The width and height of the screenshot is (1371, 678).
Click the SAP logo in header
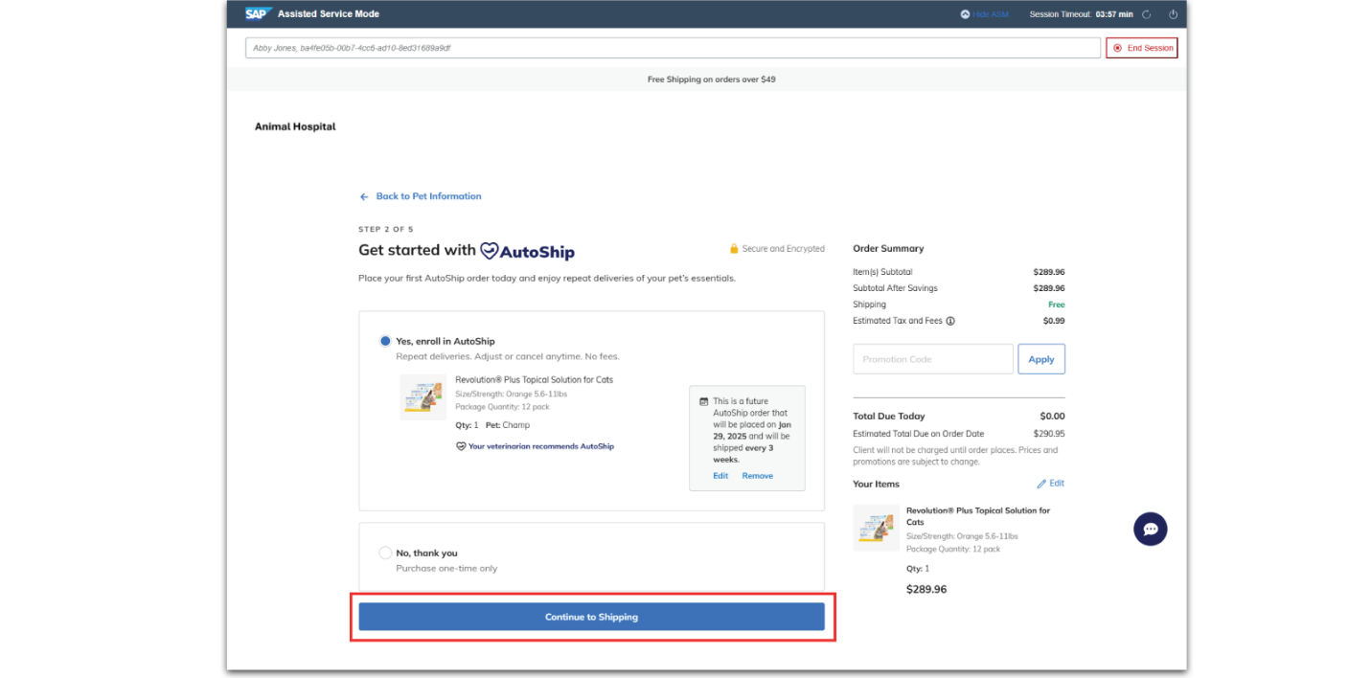point(257,13)
